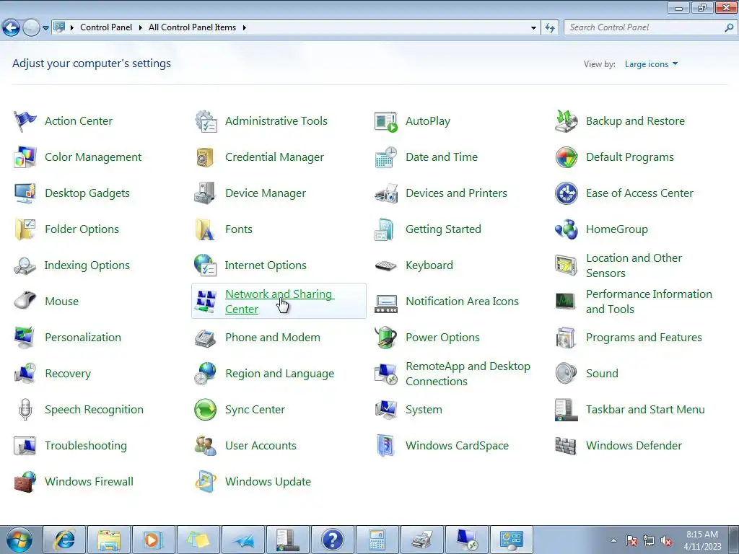Open the Windows CardSpace link
Viewport: 739px width, 554px height.
click(x=457, y=446)
